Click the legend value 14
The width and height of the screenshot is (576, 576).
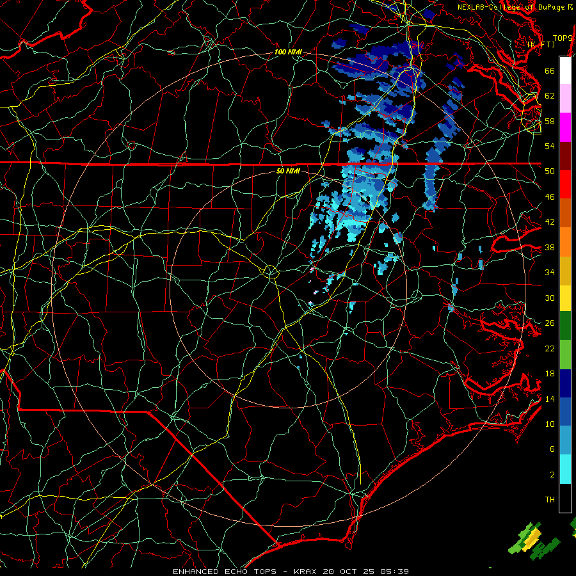[x=550, y=399]
